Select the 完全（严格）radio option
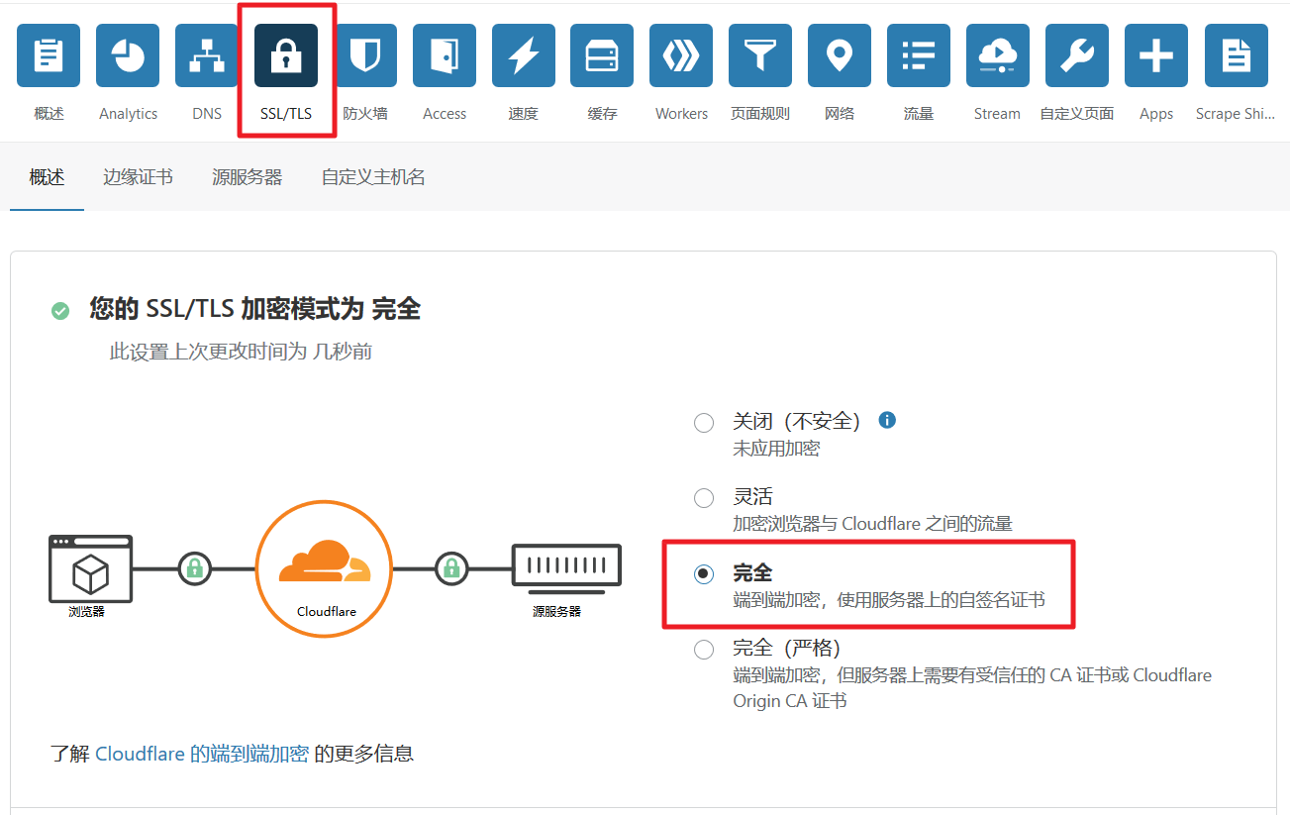The image size is (1290, 815). tap(704, 650)
